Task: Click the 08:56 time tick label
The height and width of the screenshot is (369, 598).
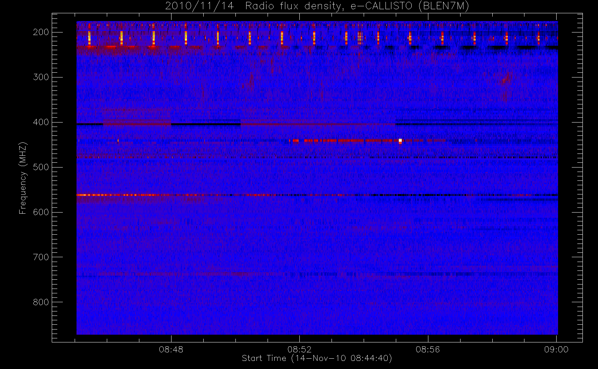Action: pyautogui.click(x=428, y=349)
